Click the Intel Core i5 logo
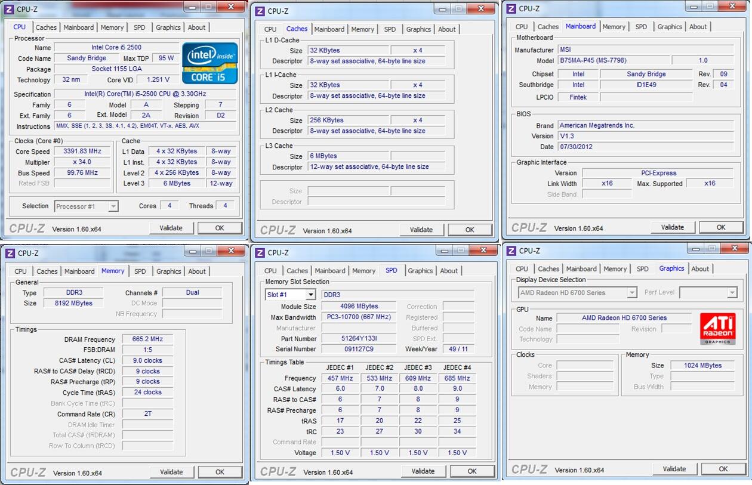The height and width of the screenshot is (485, 752). (210, 63)
